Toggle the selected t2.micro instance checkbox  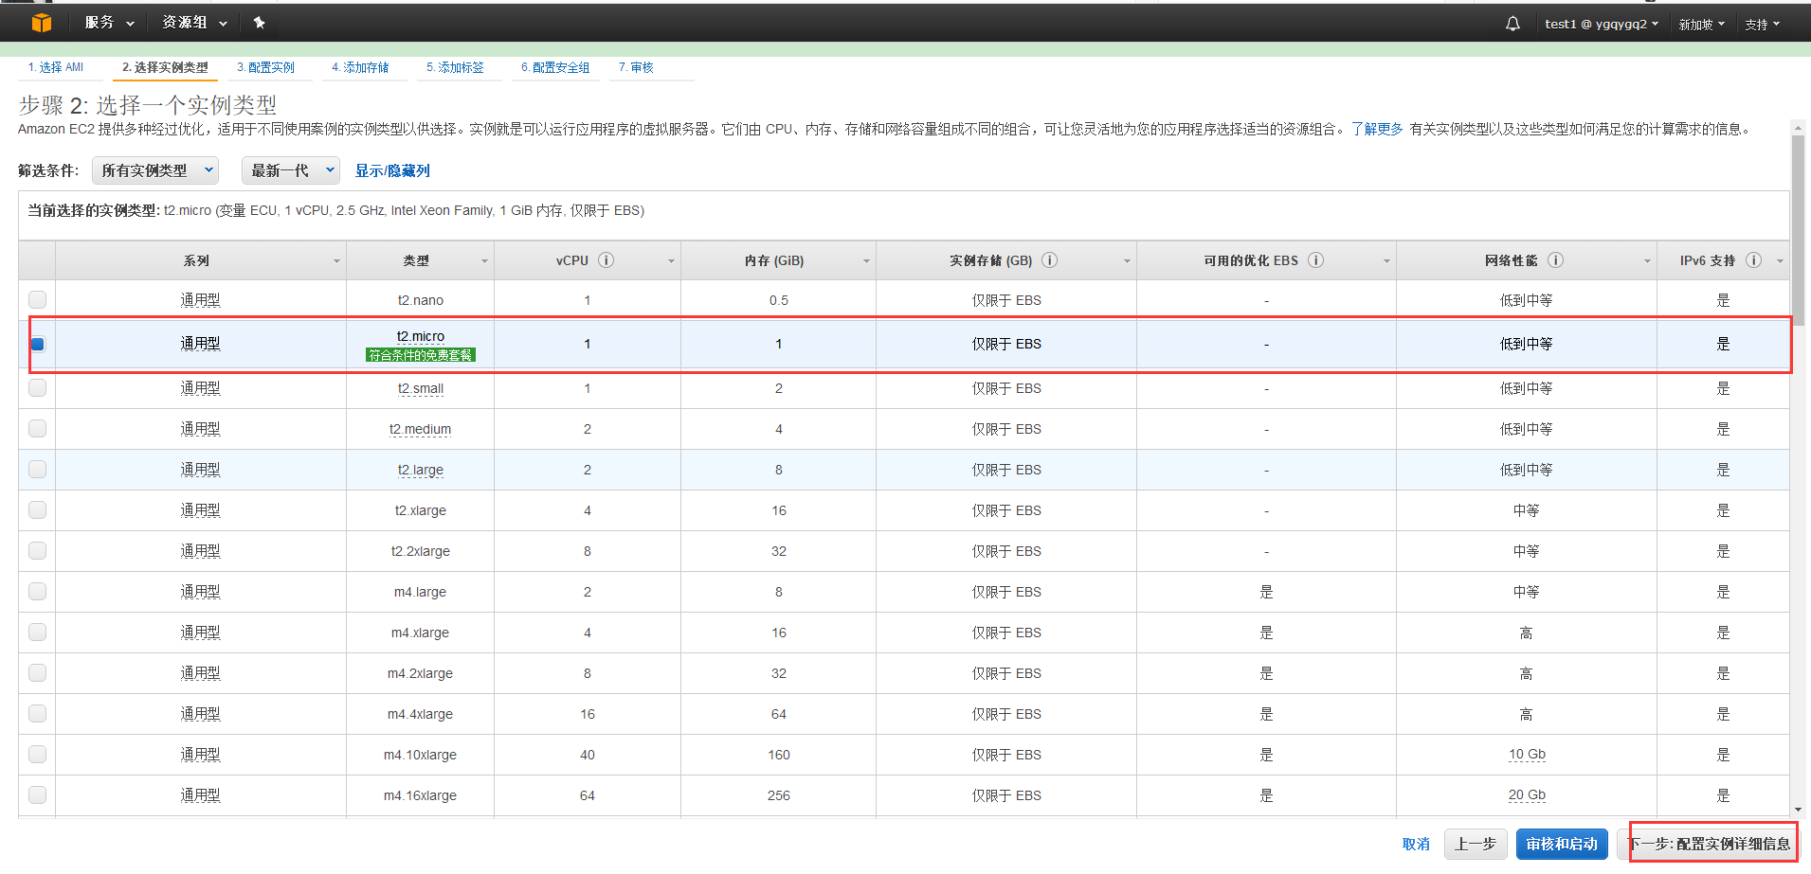coord(38,344)
